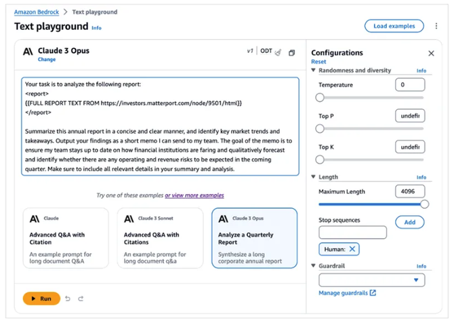Image resolution: width=454 pixels, height=327 pixels.
Task: Click the Maximum Length slider handle
Action: point(424,204)
